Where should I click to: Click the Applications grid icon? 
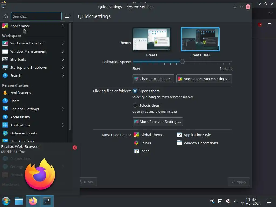(x=5, y=125)
